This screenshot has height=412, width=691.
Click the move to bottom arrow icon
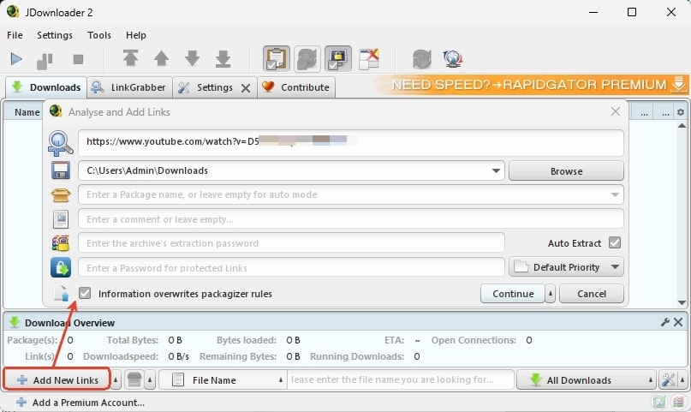coord(223,59)
